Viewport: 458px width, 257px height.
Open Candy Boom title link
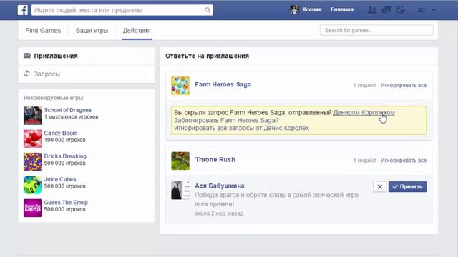pyautogui.click(x=61, y=133)
